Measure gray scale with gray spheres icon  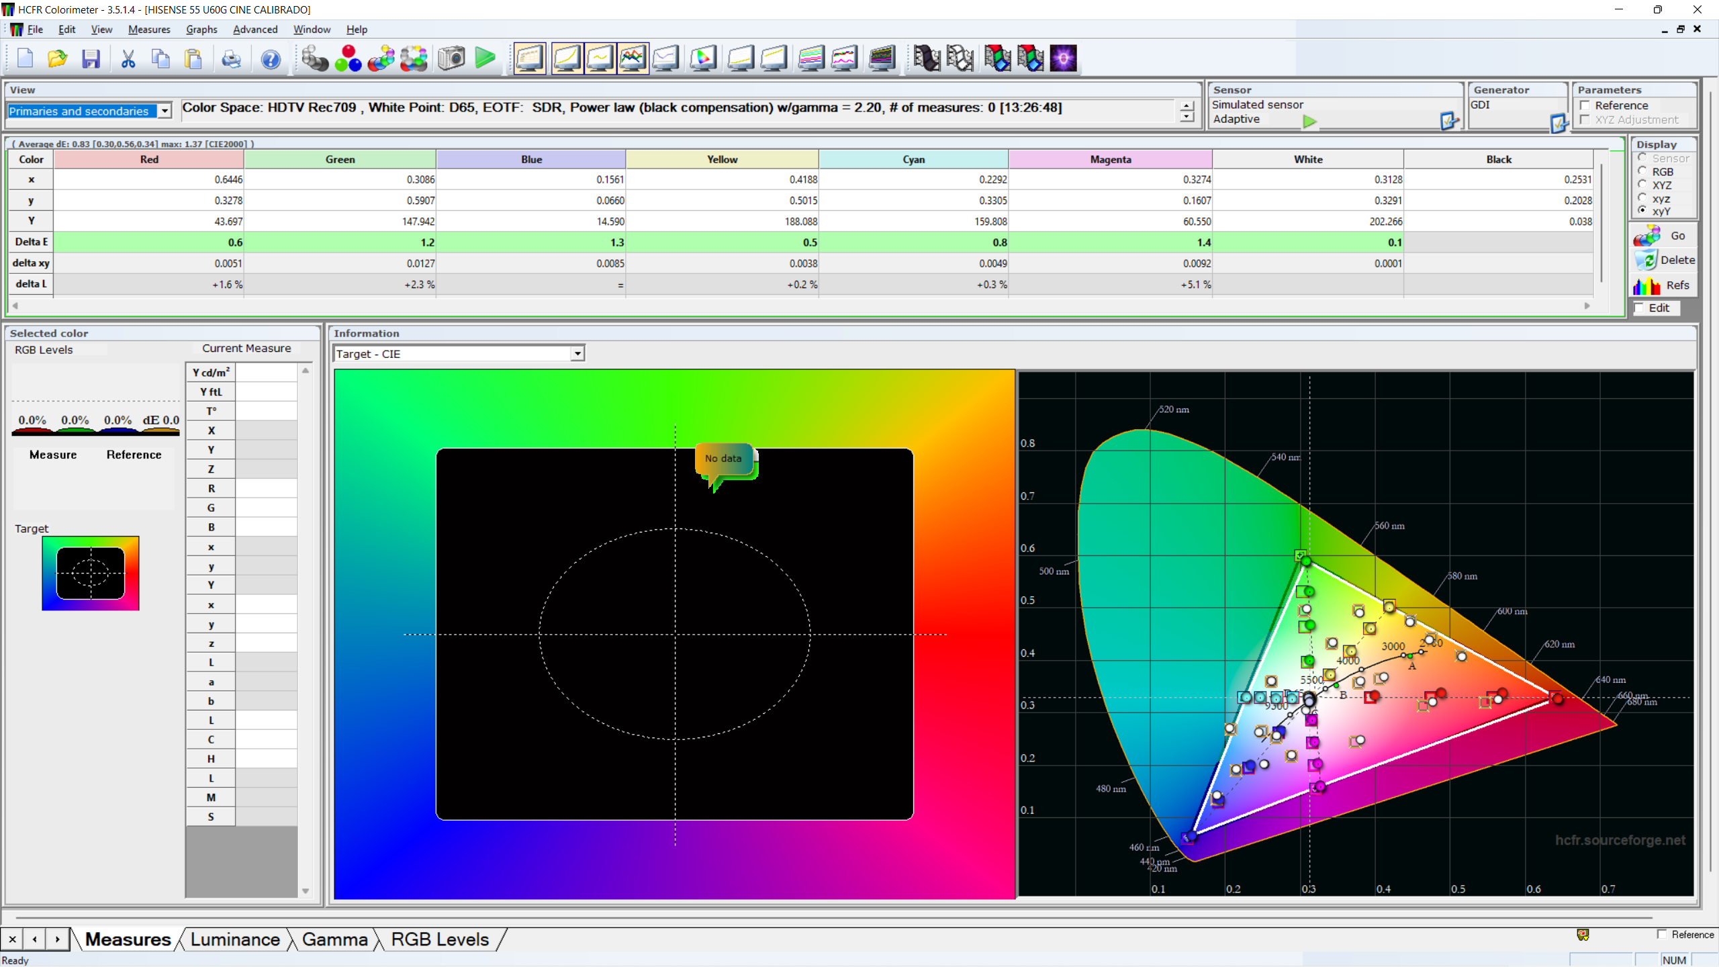(314, 58)
